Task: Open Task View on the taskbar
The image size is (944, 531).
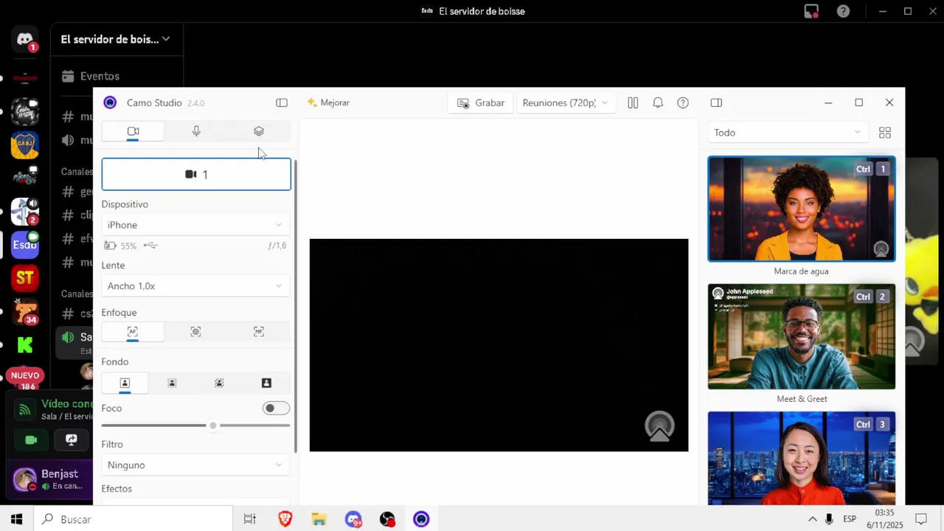Action: 249,519
